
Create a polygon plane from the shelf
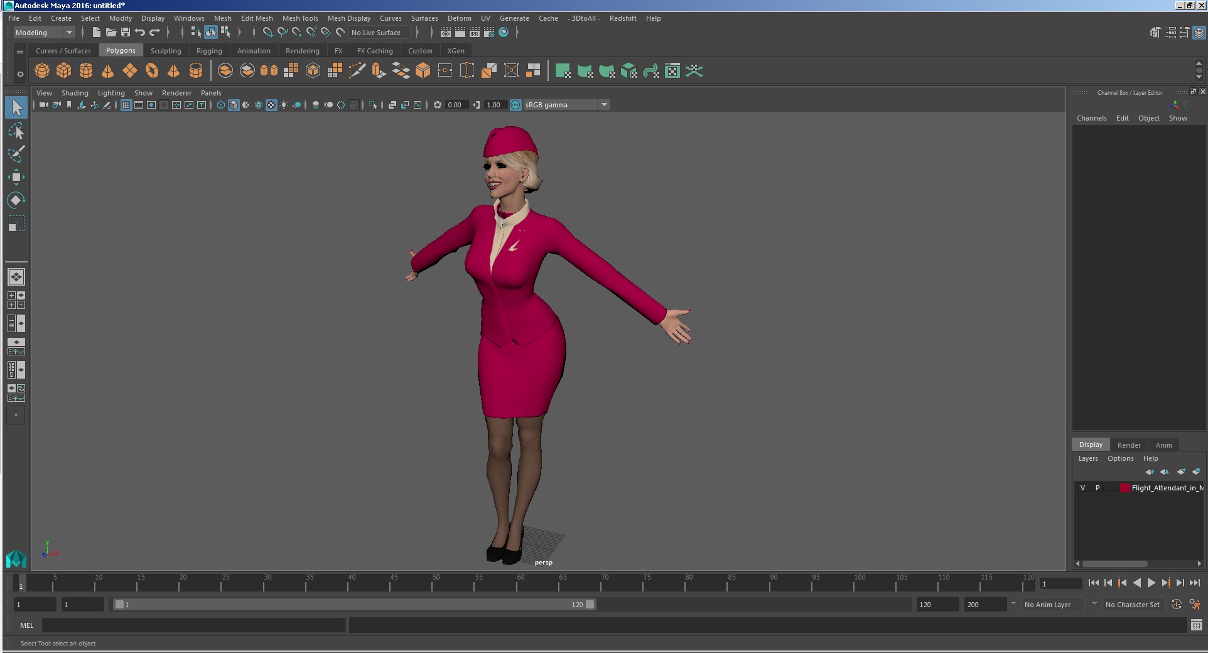pos(130,71)
